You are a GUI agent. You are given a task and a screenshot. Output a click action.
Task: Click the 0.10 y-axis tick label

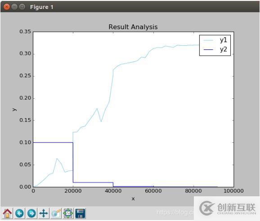coord(25,142)
